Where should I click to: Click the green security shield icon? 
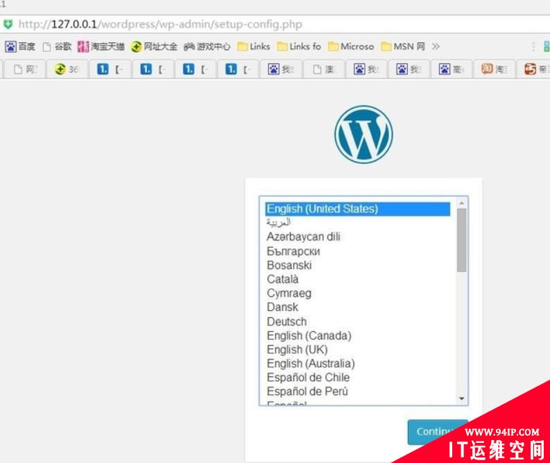[8, 24]
